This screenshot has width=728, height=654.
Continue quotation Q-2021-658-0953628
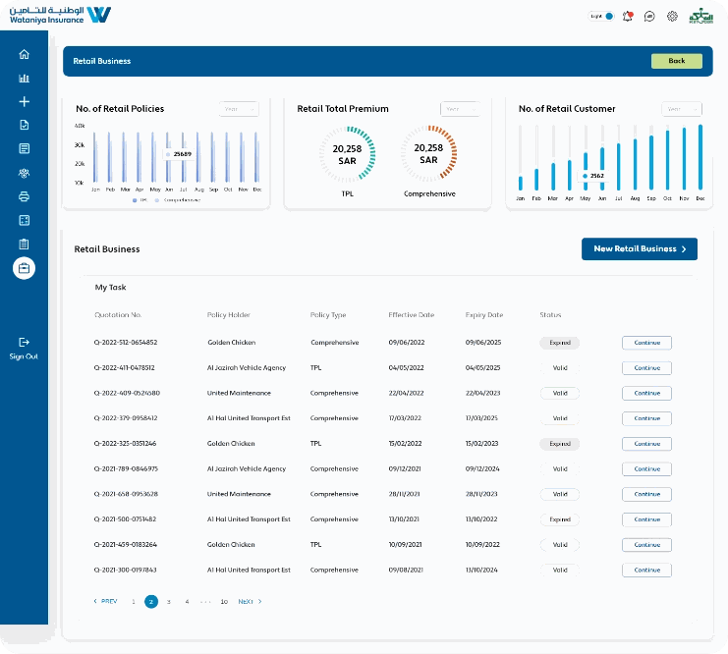646,494
